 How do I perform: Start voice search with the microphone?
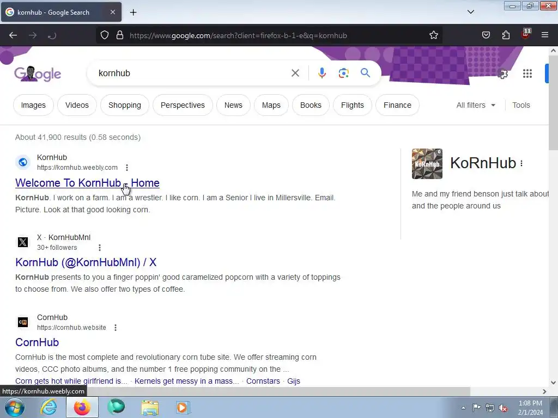click(x=322, y=73)
